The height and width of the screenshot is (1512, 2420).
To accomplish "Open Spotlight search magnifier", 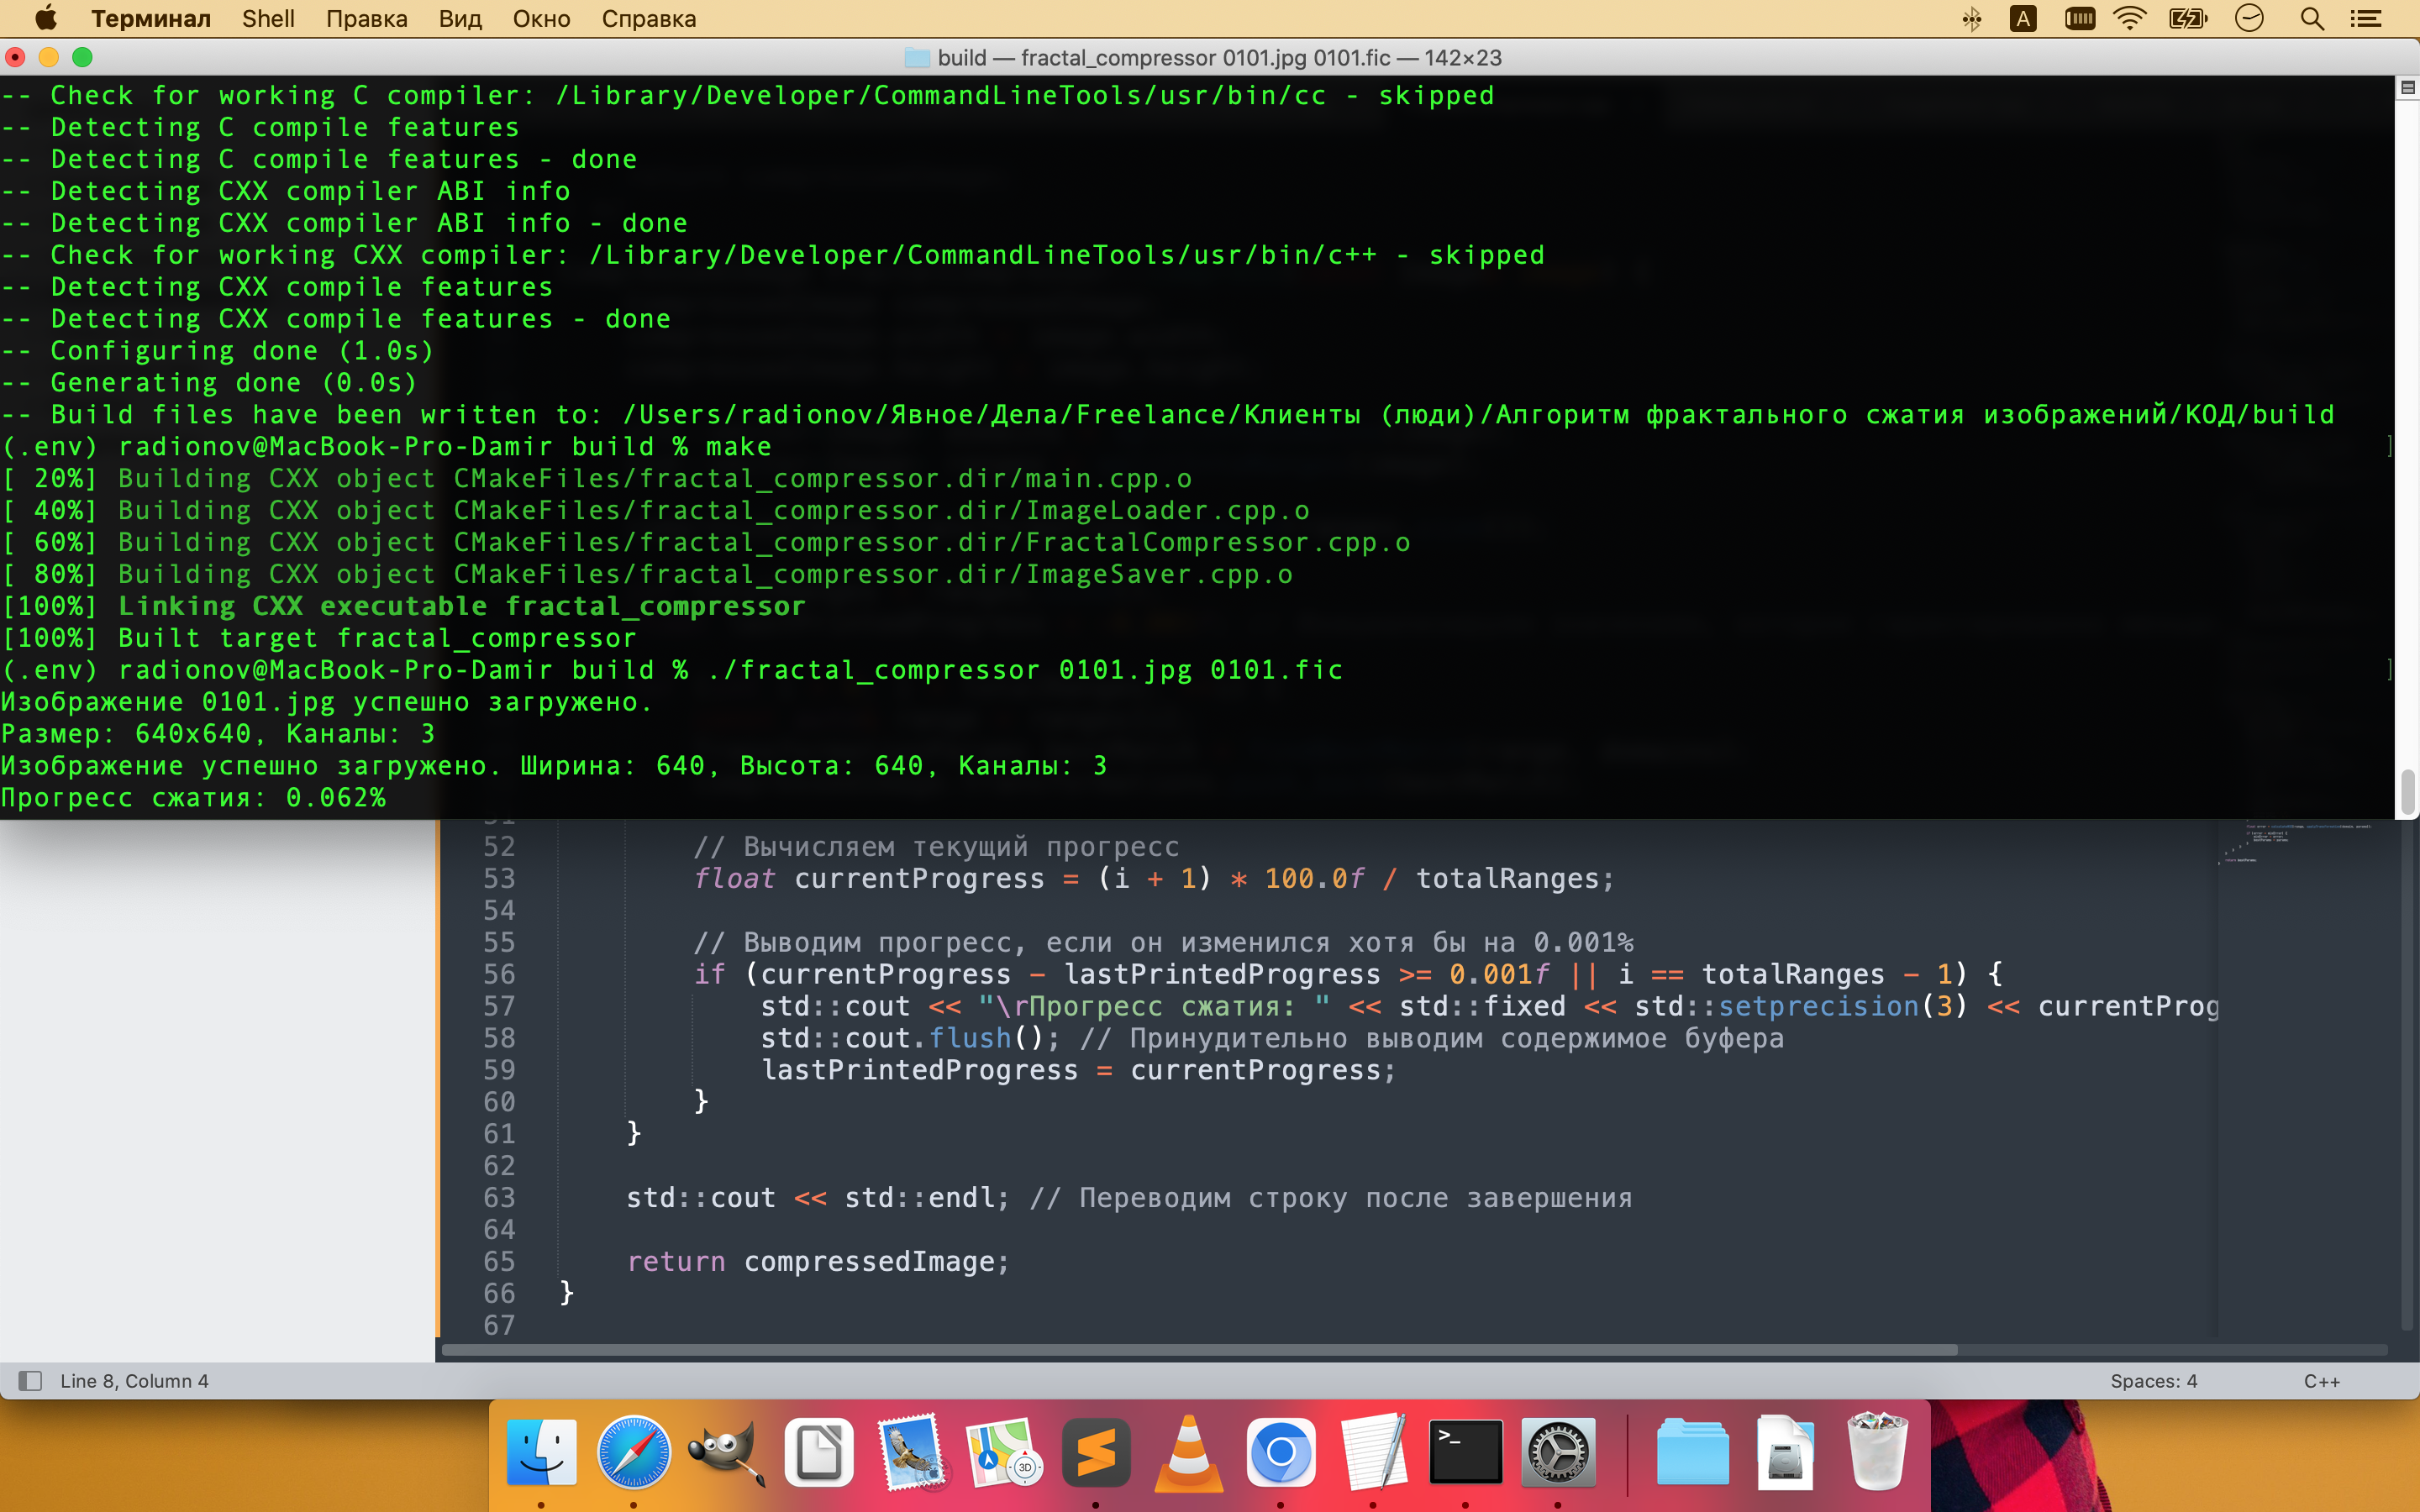I will tap(2311, 18).
